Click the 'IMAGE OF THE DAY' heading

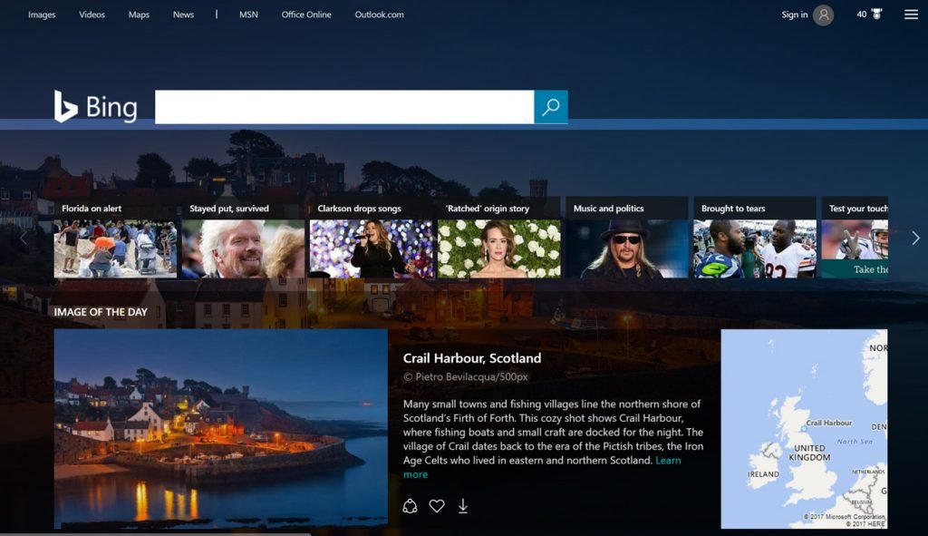101,312
